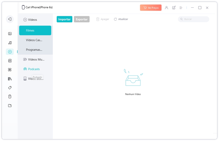Select Programas... list item

point(35,50)
